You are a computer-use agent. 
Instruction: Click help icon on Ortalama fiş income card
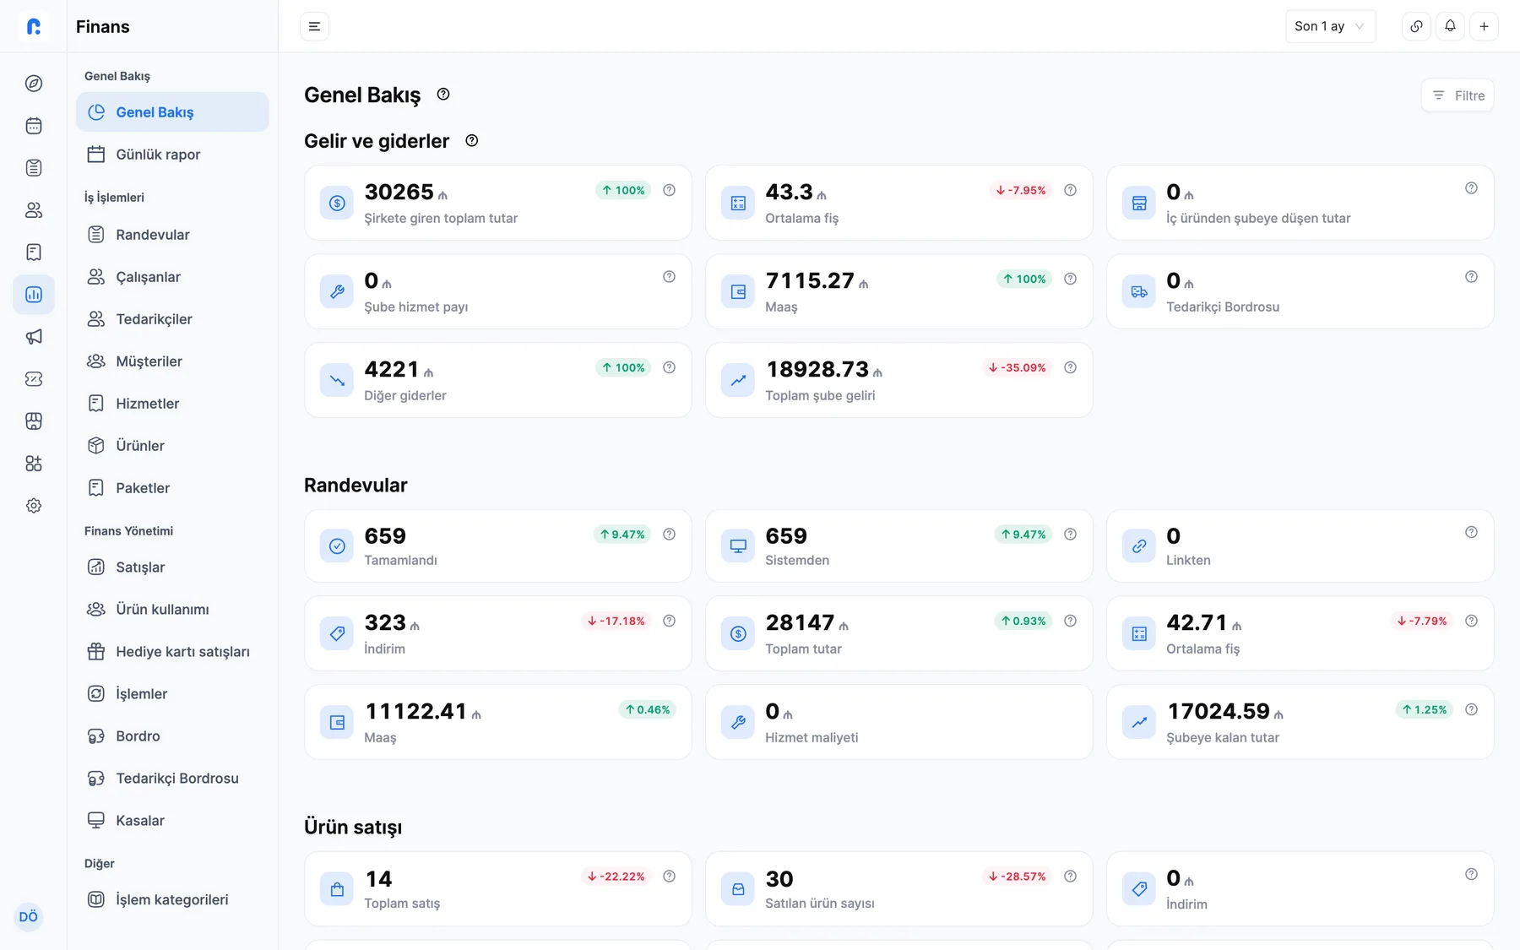pyautogui.click(x=1070, y=190)
